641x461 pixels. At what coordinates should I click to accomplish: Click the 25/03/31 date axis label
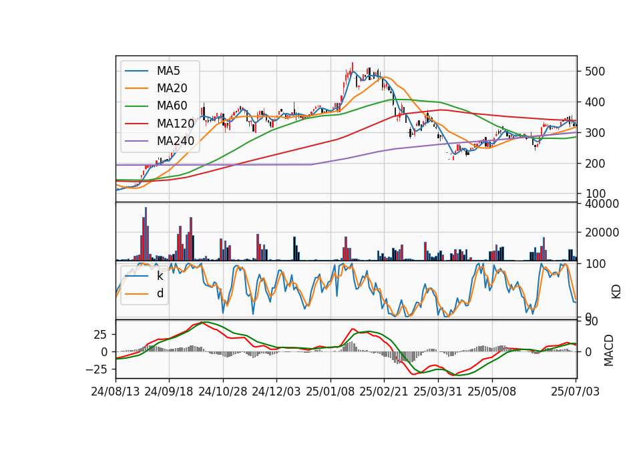(438, 392)
